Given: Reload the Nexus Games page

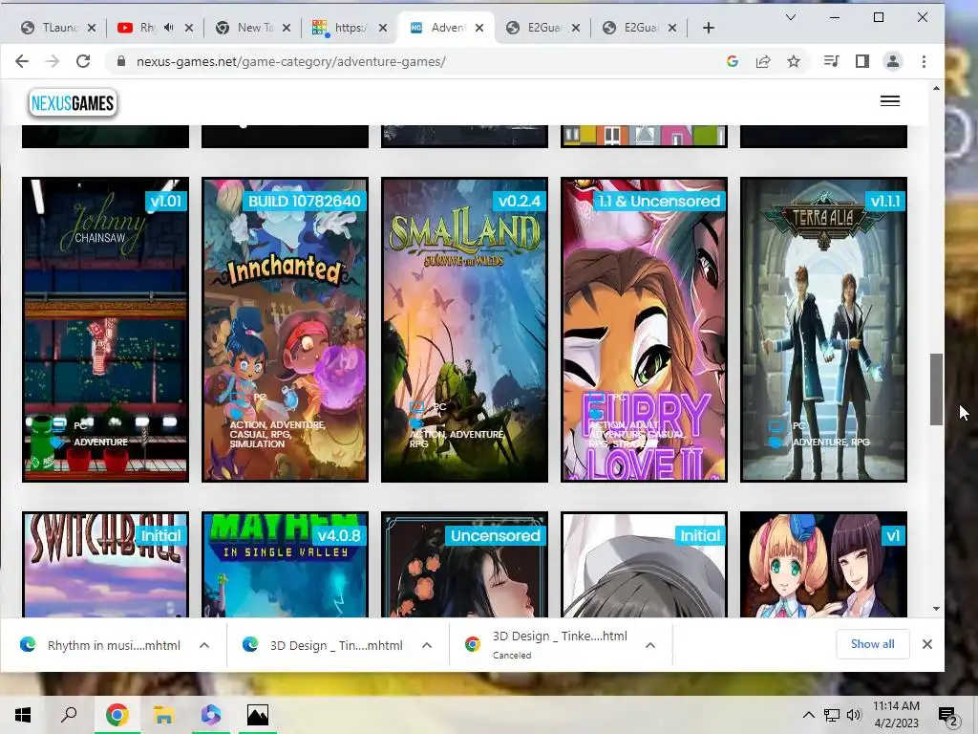Looking at the screenshot, I should (83, 61).
